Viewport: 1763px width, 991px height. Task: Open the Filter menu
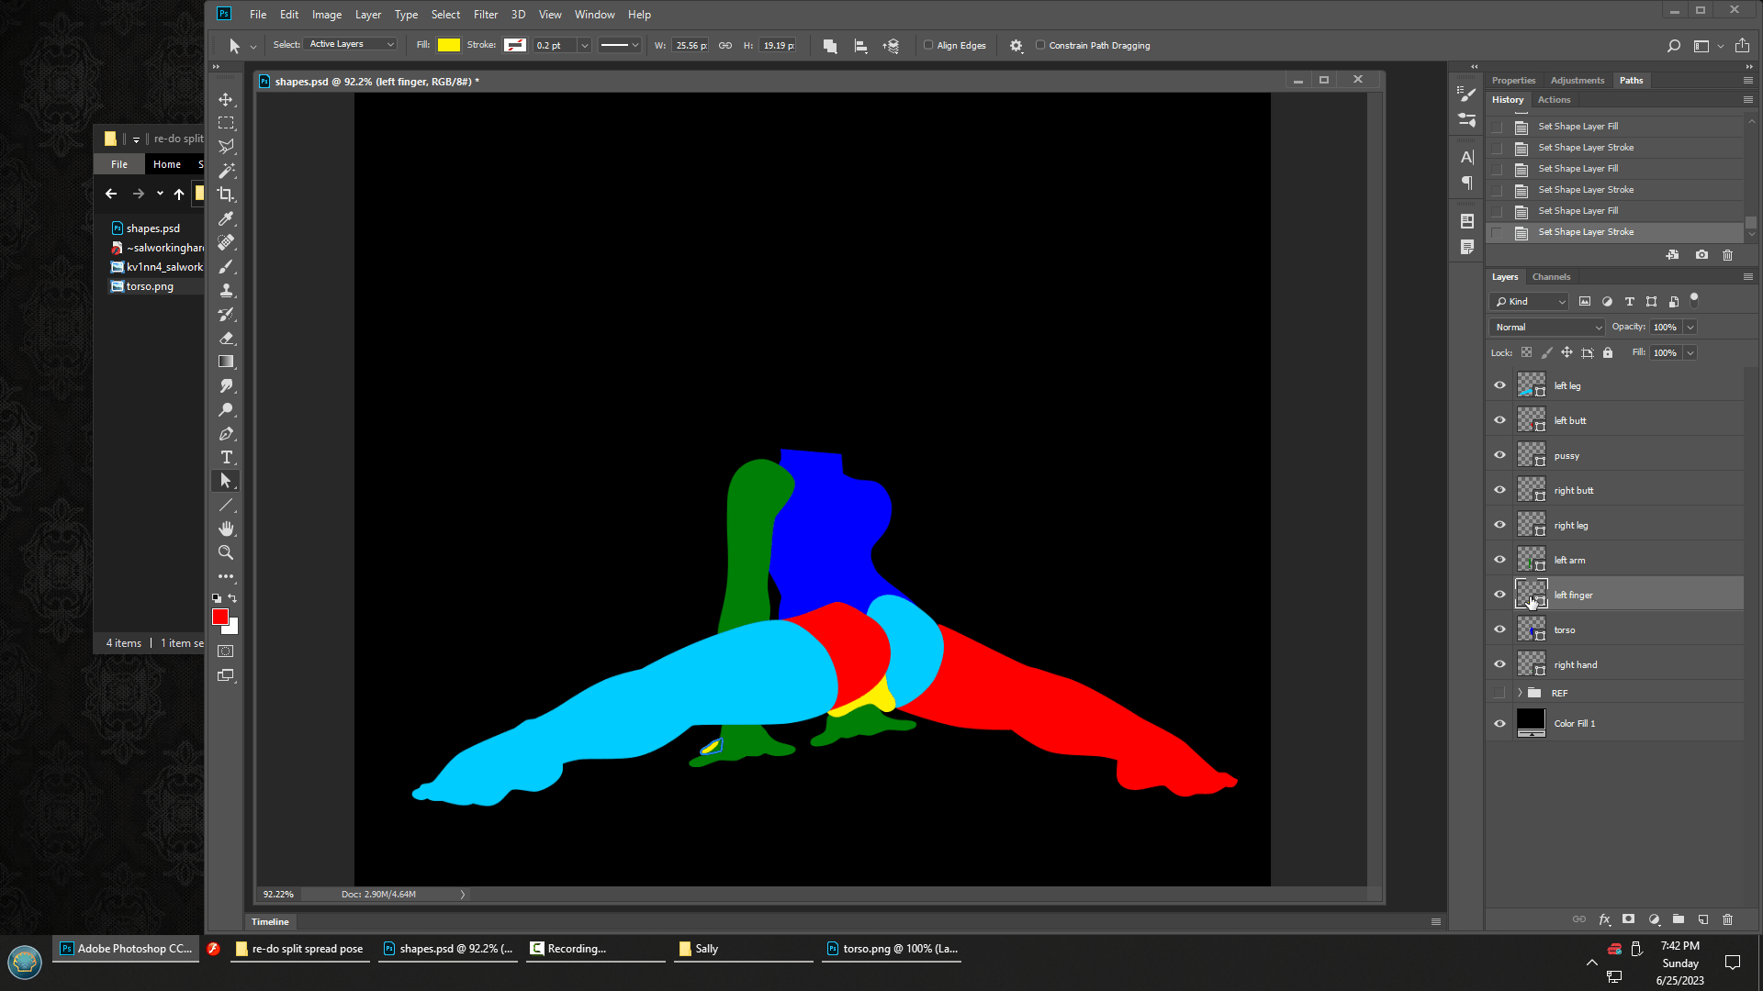(485, 15)
